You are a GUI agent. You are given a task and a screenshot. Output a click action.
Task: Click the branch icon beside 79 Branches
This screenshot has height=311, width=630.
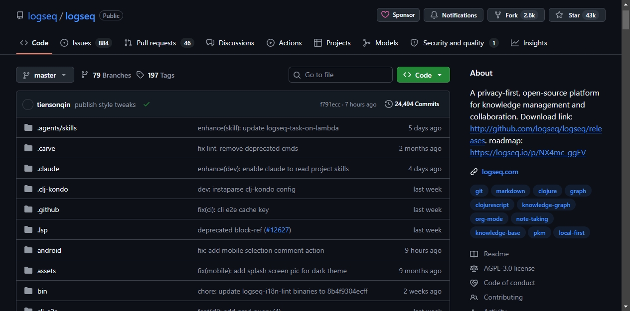pos(85,75)
